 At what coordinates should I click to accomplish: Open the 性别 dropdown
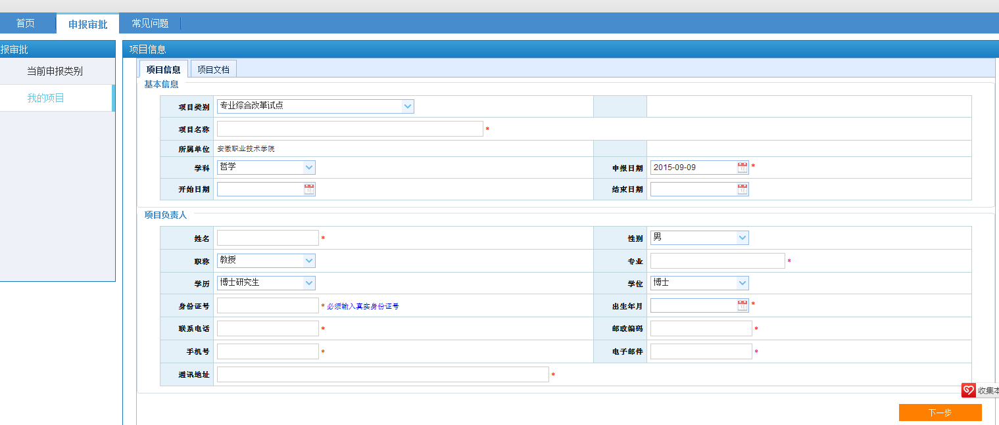point(743,238)
